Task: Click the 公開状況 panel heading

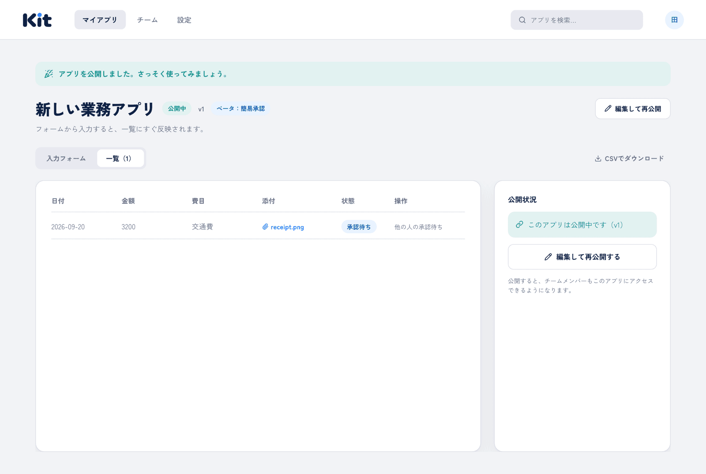Action: (522, 199)
